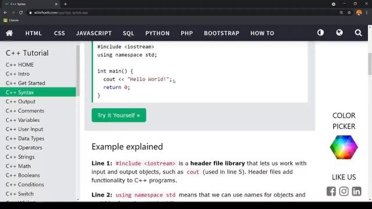Go back using browser back arrow
372x209 pixels.
coord(5,13)
